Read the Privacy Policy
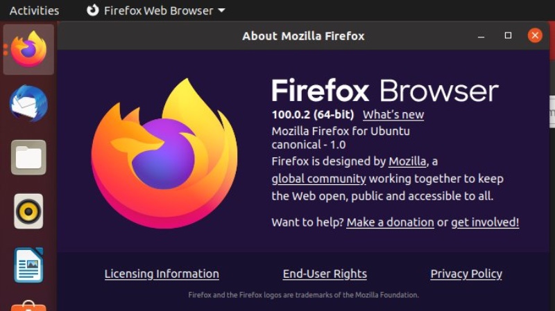Image resolution: width=555 pixels, height=311 pixels. click(466, 274)
